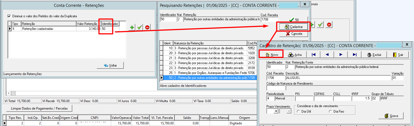
Task: Close the Cadastro de Retenção window
Action: (x=407, y=44)
